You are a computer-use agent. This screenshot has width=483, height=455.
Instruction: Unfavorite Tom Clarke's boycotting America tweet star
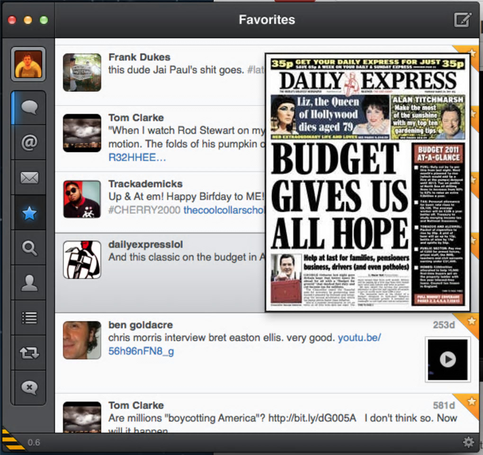(471, 401)
